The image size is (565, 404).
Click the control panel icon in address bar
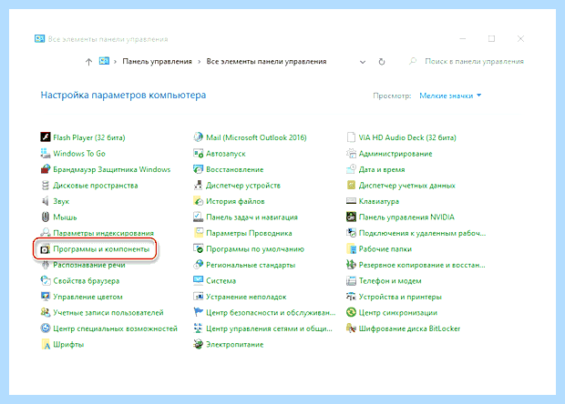point(104,61)
